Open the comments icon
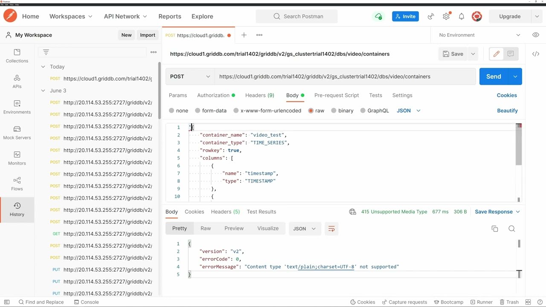This screenshot has height=307, width=546. (x=511, y=54)
